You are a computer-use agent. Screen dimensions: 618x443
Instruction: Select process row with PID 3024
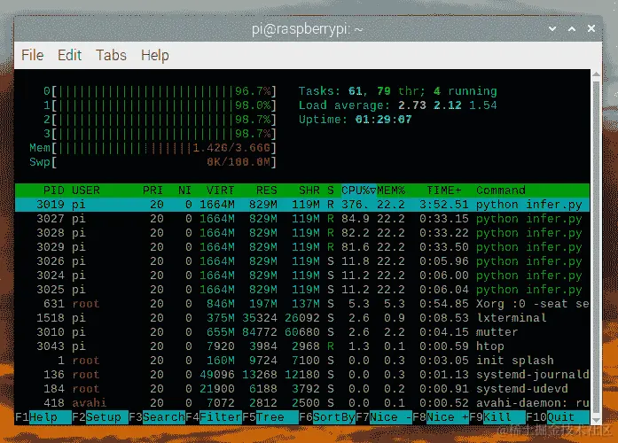(x=302, y=276)
